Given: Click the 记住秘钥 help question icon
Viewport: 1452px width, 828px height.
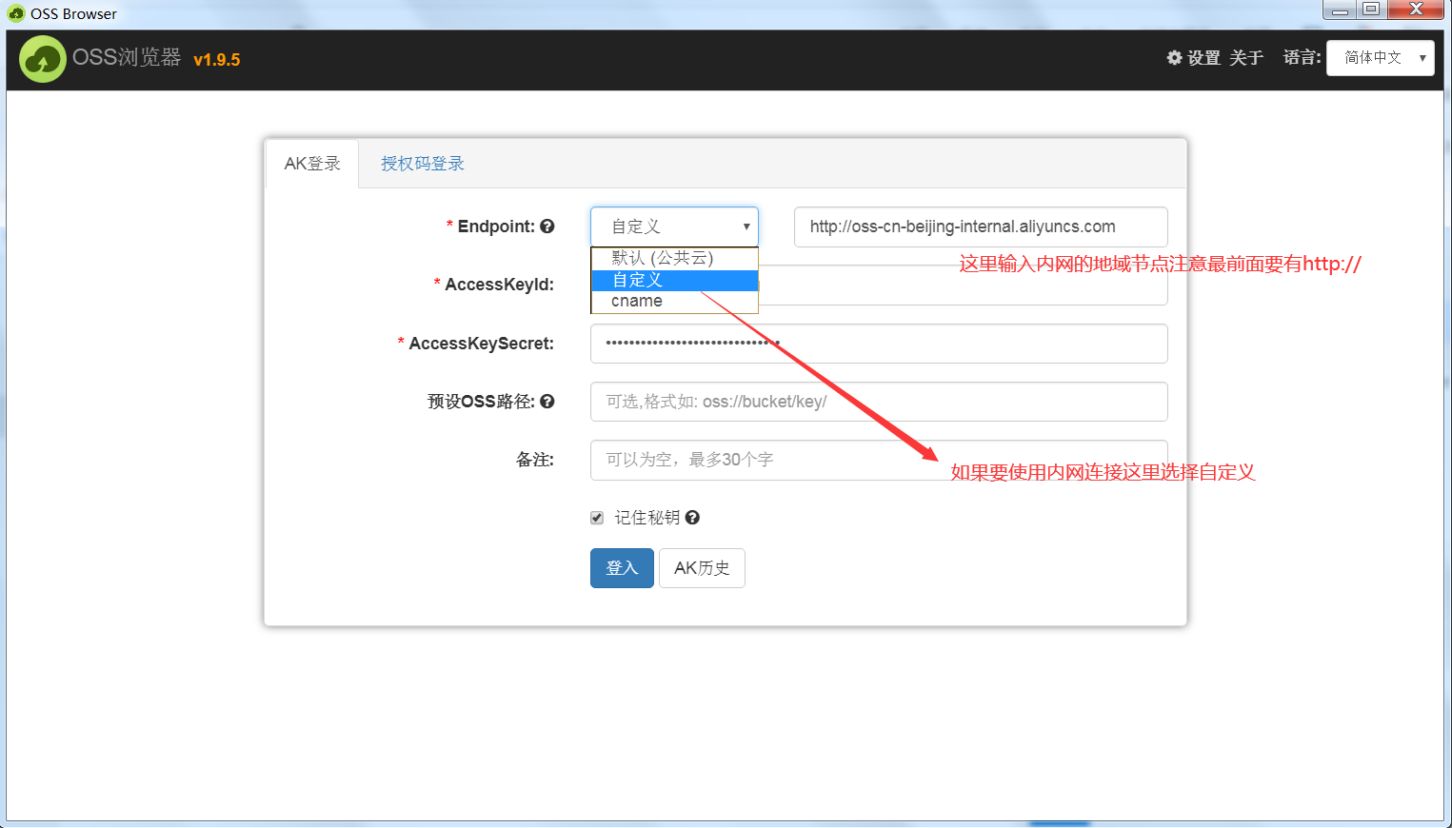Looking at the screenshot, I should click(x=692, y=518).
